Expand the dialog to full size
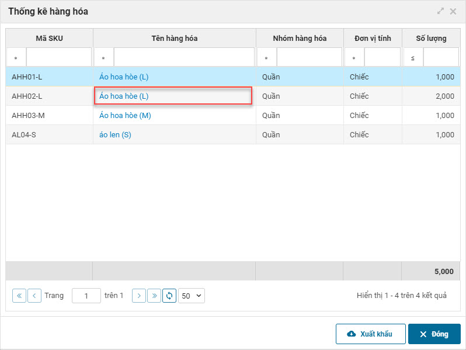 [x=440, y=11]
